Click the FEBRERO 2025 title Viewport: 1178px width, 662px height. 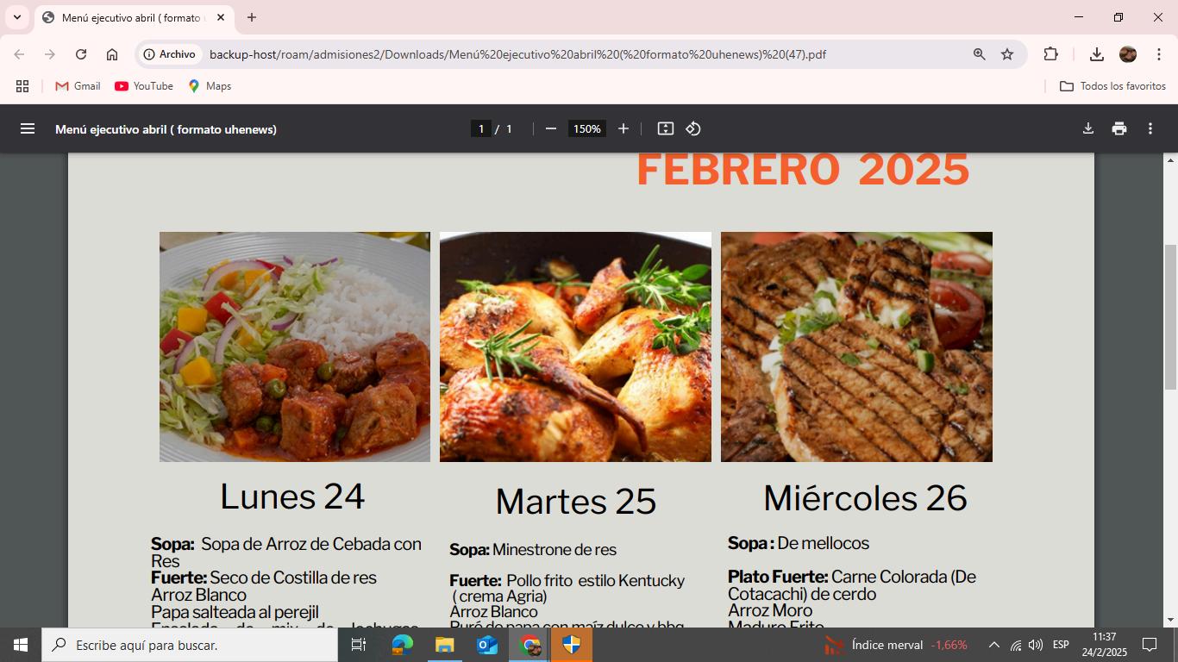coord(803,169)
